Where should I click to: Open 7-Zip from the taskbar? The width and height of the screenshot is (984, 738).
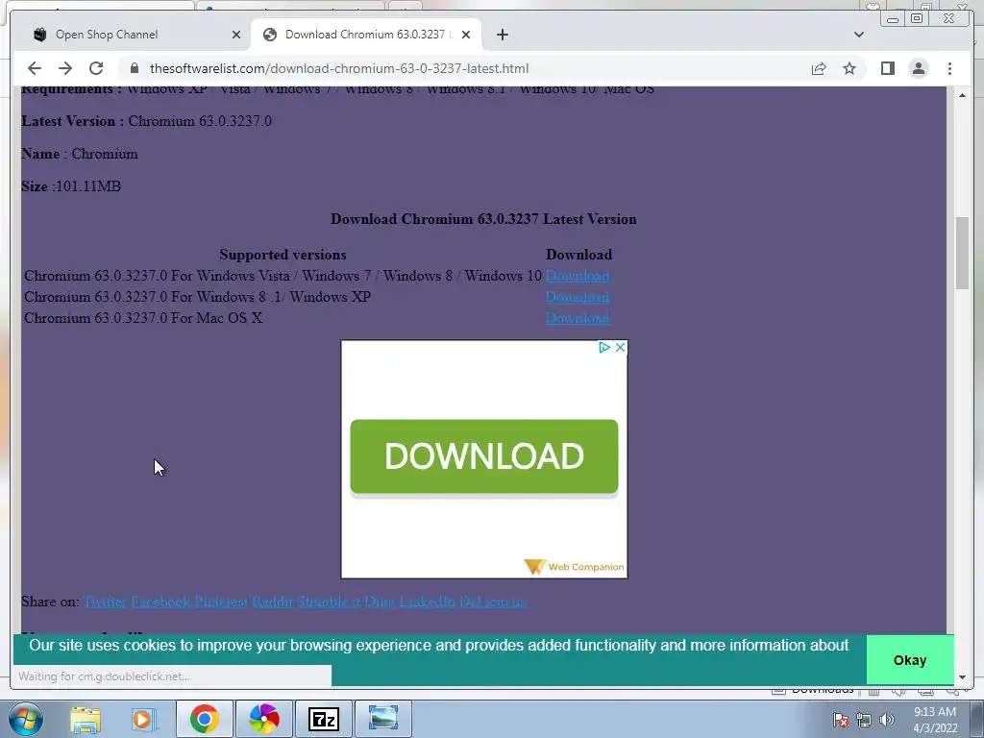[324, 719]
